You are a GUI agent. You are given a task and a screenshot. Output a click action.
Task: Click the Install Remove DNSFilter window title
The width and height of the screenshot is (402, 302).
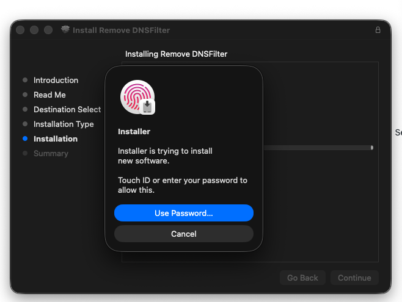[x=121, y=30]
